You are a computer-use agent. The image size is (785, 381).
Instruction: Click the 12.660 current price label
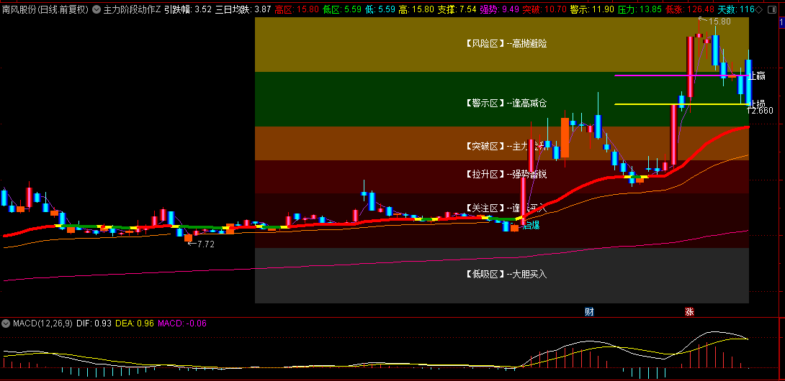[761, 111]
